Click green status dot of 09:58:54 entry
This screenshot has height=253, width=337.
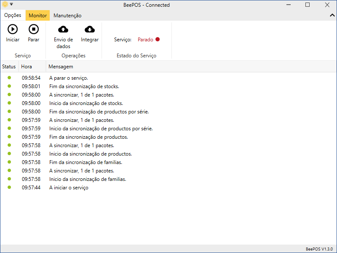9,78
